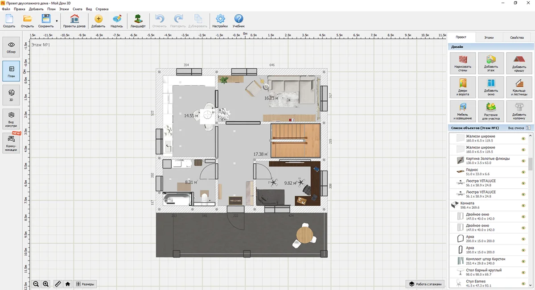Switch to the Свойства tab
This screenshot has width=535, height=290.
coord(517,37)
